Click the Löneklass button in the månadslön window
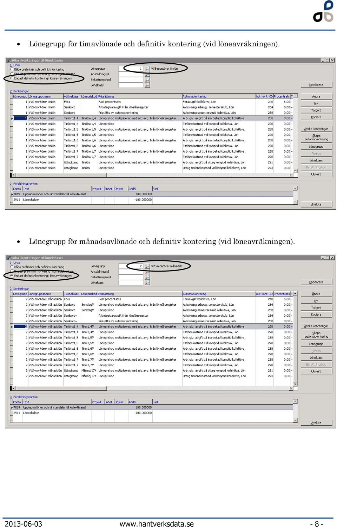This screenshot has height=527, width=337. click(x=316, y=358)
